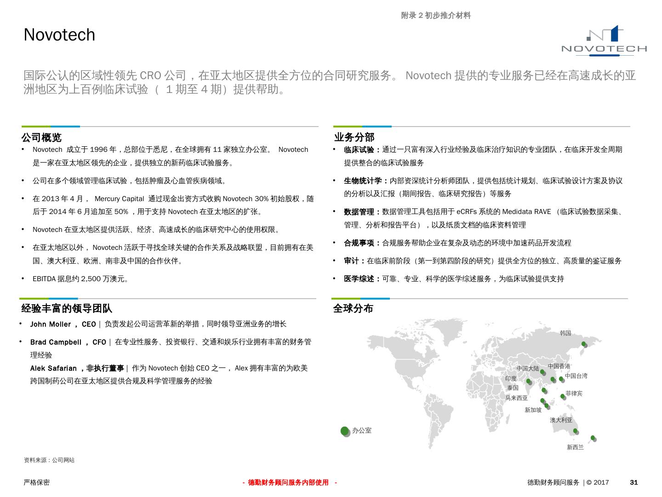662x497 pixels.
Task: Click the map label "韩国"
Action: click(x=565, y=333)
